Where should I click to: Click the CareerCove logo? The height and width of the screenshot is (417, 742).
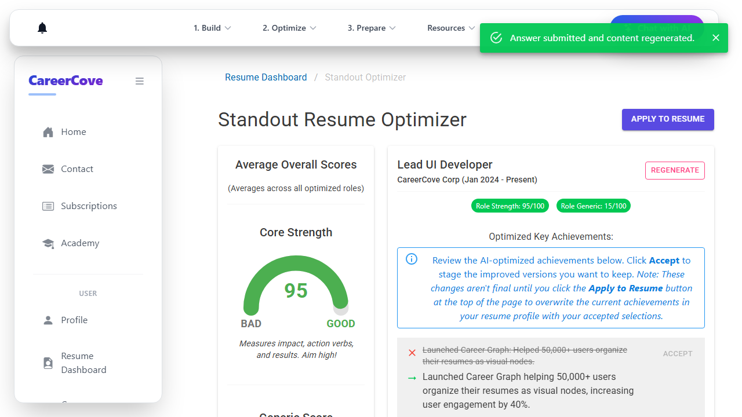[x=66, y=81]
